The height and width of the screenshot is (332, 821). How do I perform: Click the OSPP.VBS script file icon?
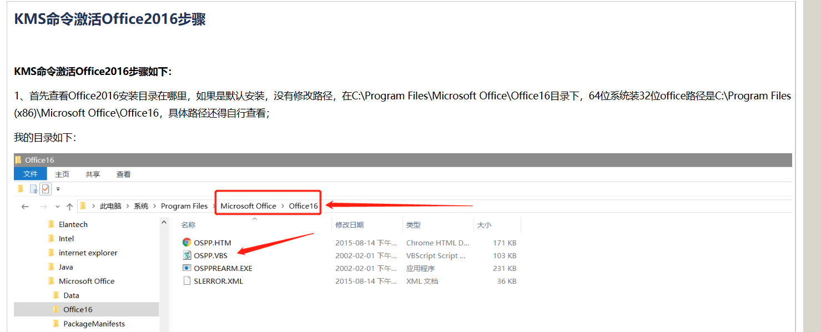187,255
